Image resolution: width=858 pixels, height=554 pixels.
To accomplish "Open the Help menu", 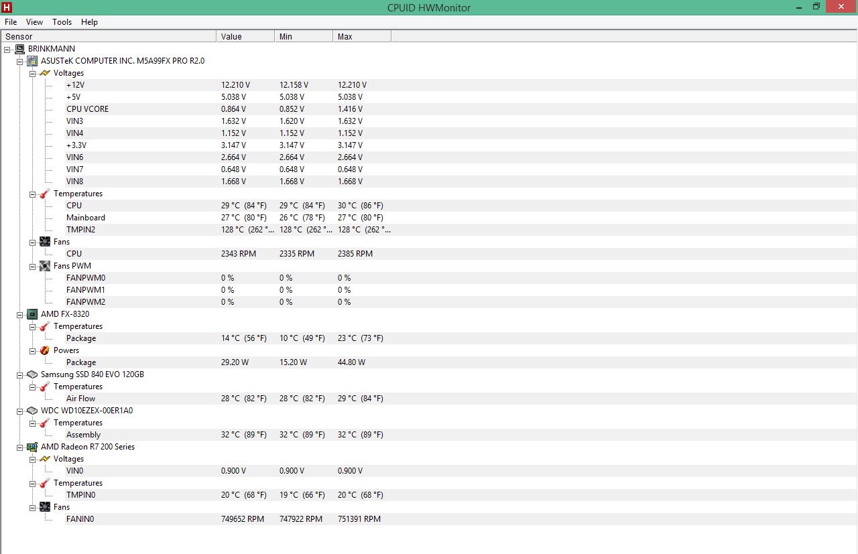I will pyautogui.click(x=90, y=22).
